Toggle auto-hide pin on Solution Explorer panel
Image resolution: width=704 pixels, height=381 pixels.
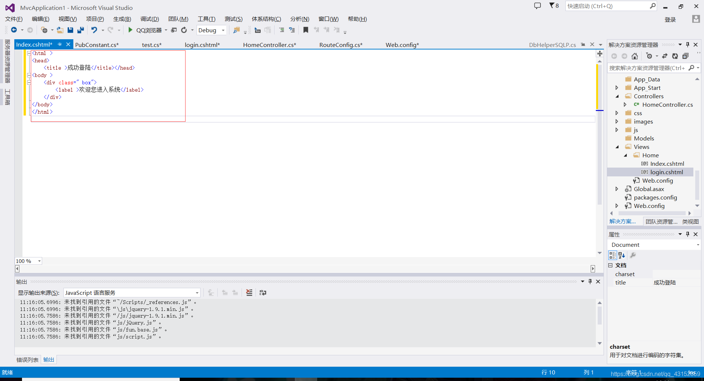tap(688, 45)
